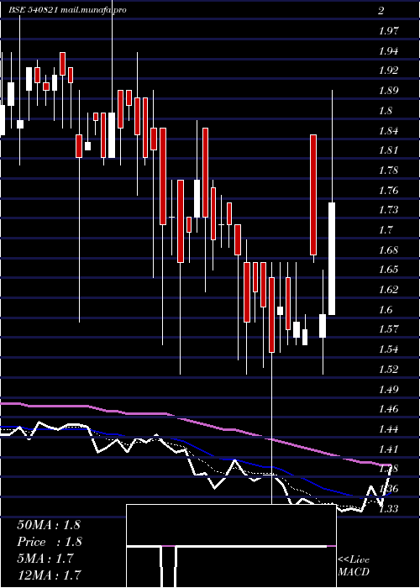Click the price axis label 1.84
The image size is (420, 588).
[388, 130]
